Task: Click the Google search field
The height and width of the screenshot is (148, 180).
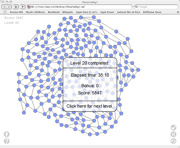Action: pos(157,7)
